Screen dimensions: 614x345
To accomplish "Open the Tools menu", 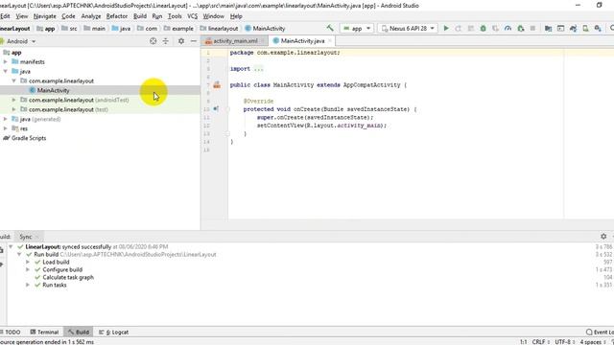I will tap(175, 16).
